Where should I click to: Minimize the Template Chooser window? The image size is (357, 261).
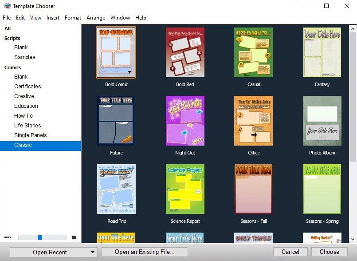[306, 6]
